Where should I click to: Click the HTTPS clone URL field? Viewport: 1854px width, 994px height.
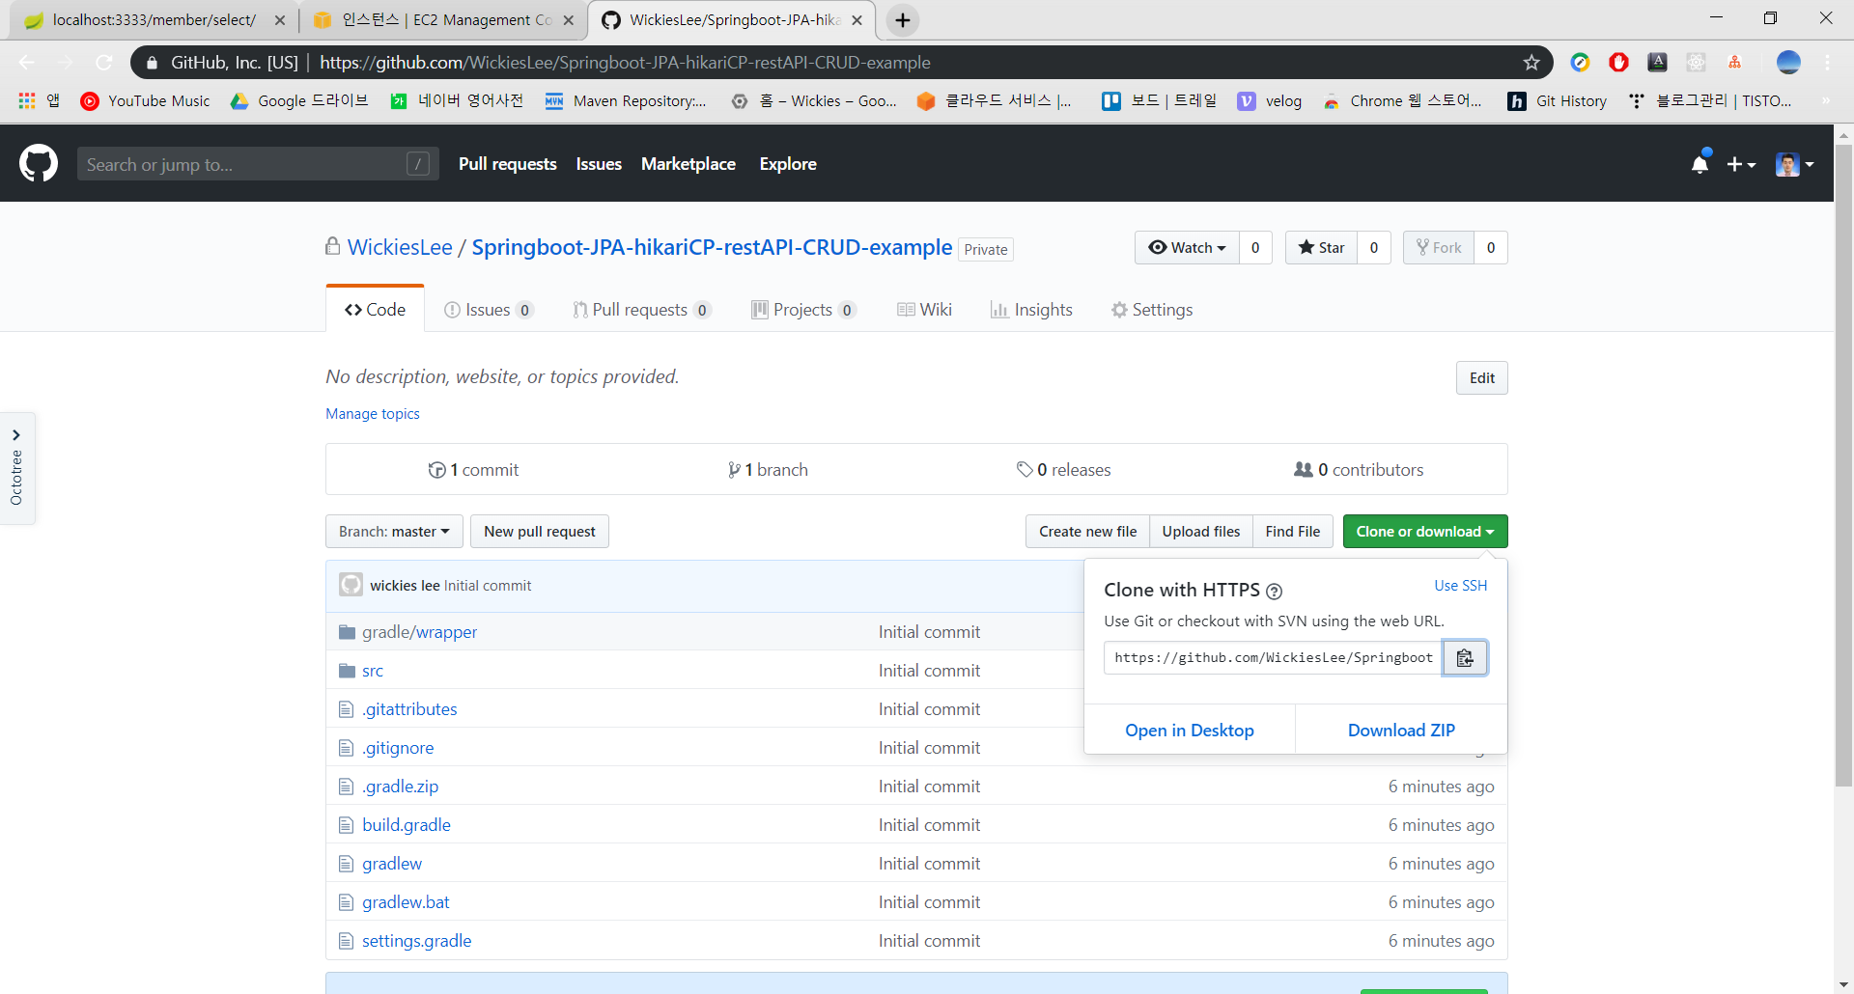tap(1273, 658)
